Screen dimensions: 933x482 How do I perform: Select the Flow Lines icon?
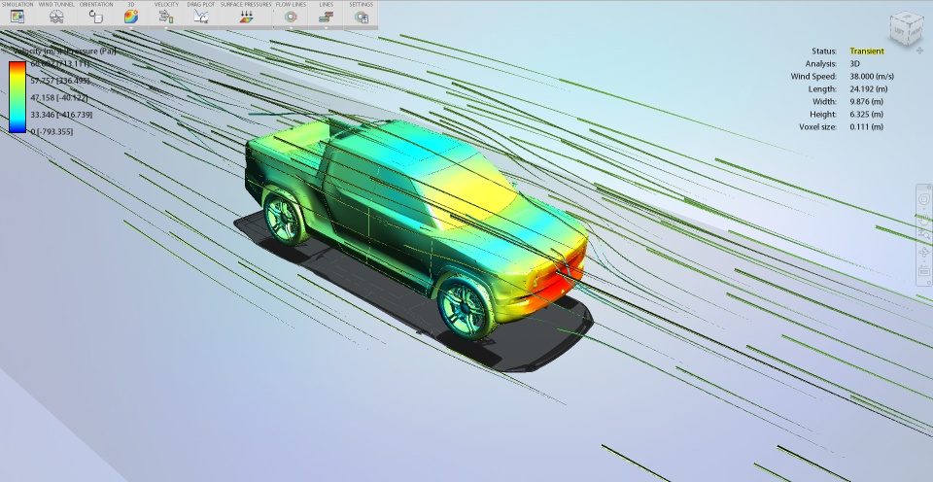click(x=291, y=17)
